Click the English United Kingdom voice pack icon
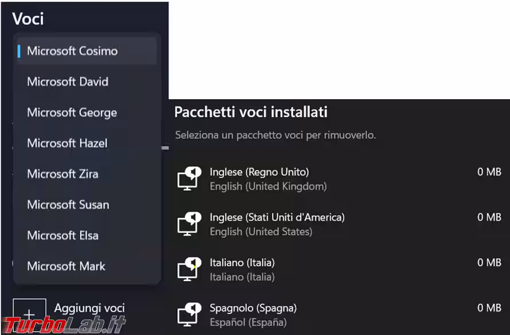510x335 pixels. [x=189, y=178]
